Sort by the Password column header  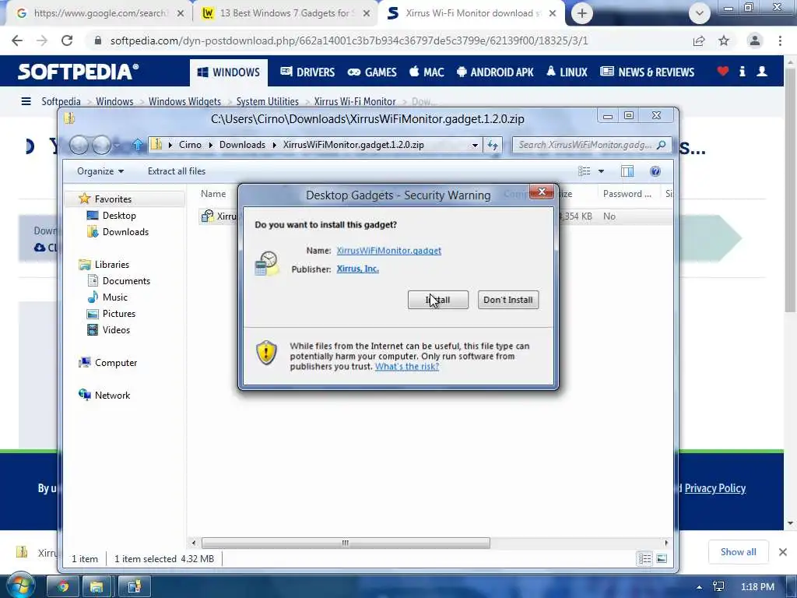(x=627, y=194)
